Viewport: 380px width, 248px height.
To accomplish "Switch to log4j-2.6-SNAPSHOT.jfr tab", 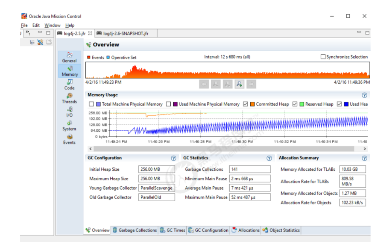I will click(126, 34).
